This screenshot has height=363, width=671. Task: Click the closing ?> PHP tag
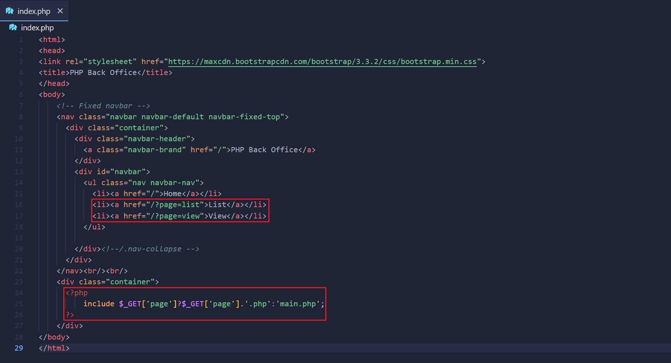point(70,315)
